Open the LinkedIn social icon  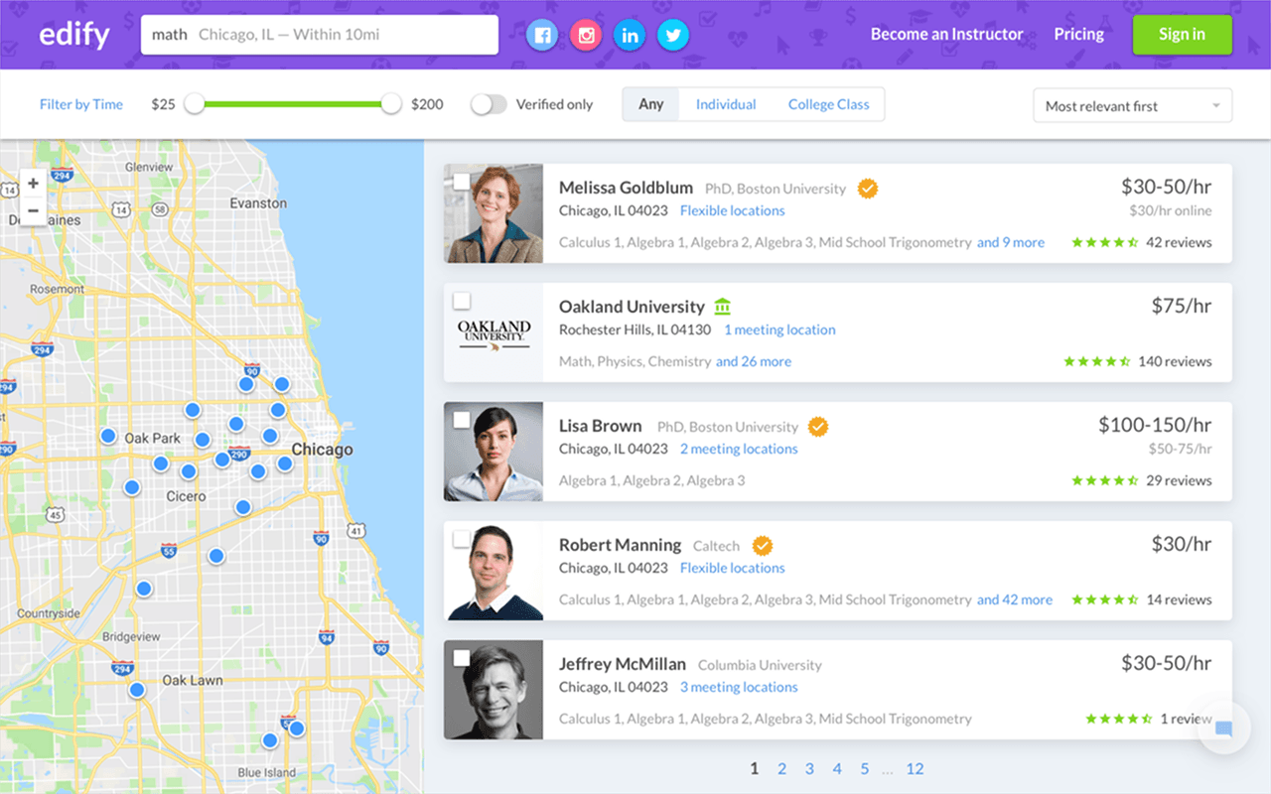pos(630,36)
